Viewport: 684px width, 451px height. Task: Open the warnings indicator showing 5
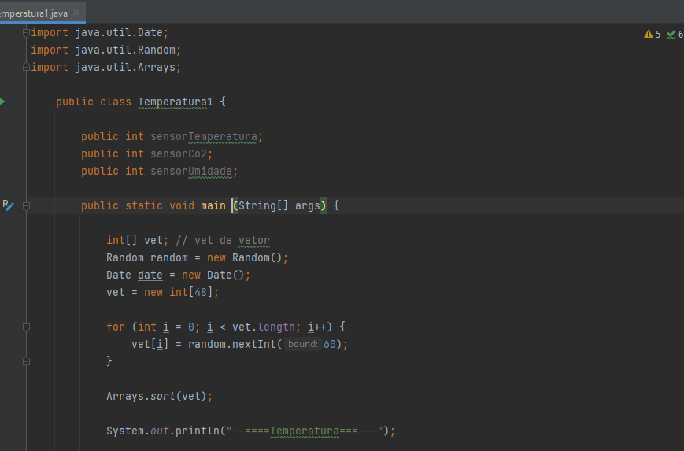tap(653, 35)
